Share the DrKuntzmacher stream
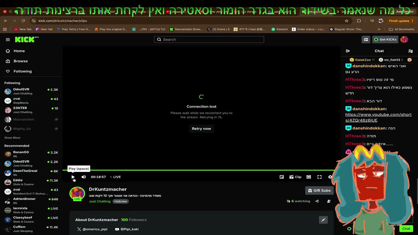Image resolution: width=418 pixels, height=235 pixels. pos(317,201)
